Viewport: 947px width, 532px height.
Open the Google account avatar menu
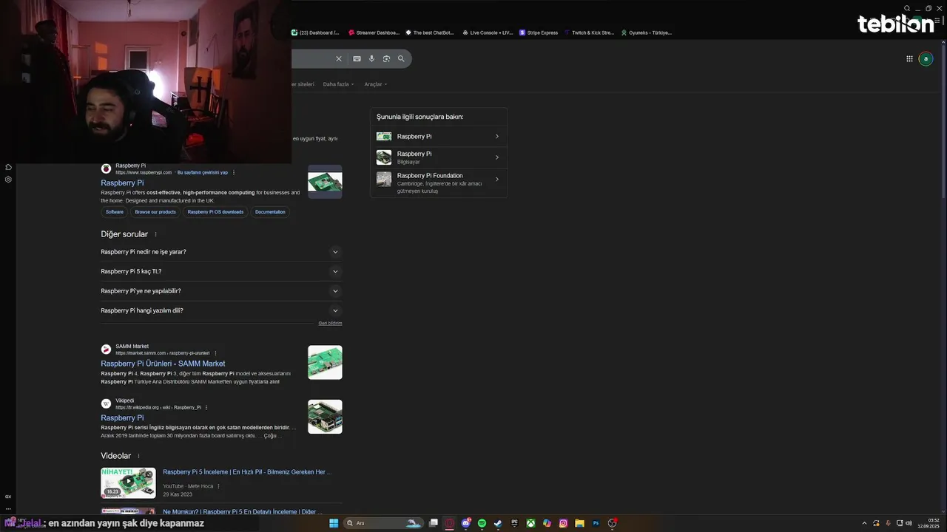point(926,58)
